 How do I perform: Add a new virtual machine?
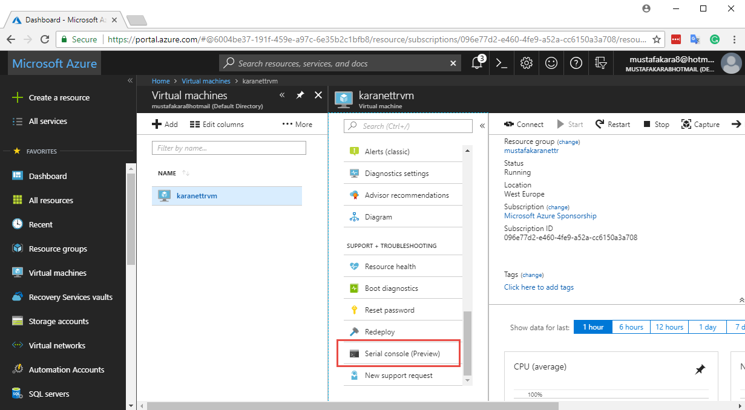pyautogui.click(x=164, y=124)
